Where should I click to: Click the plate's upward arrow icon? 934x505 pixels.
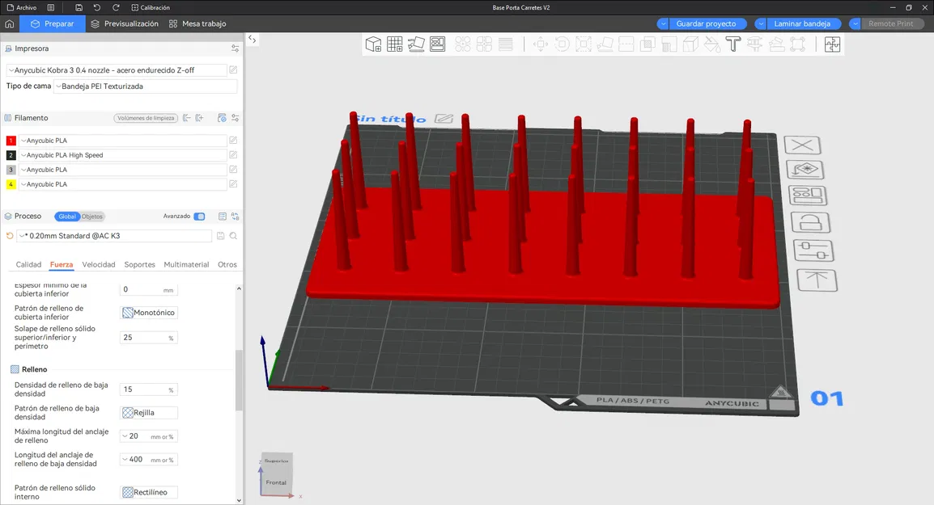tap(817, 280)
